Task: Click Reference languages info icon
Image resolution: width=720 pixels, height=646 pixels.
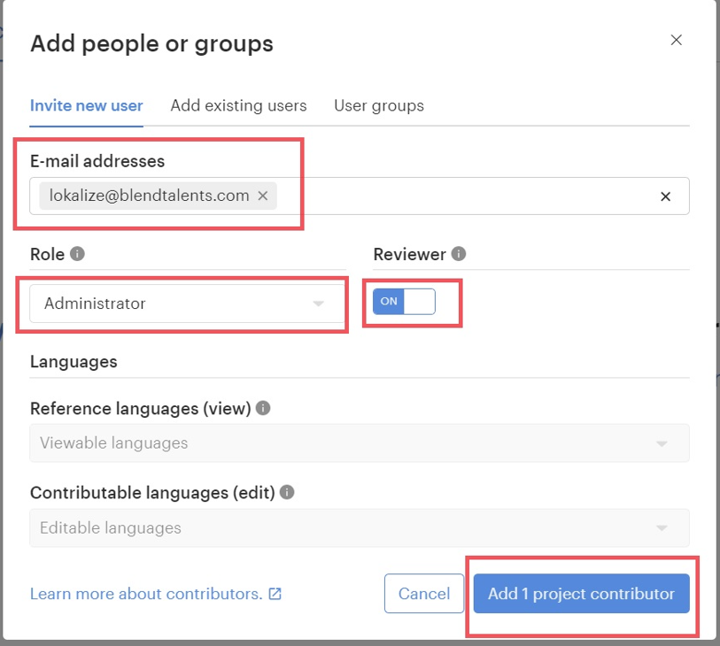Action: pos(263,408)
